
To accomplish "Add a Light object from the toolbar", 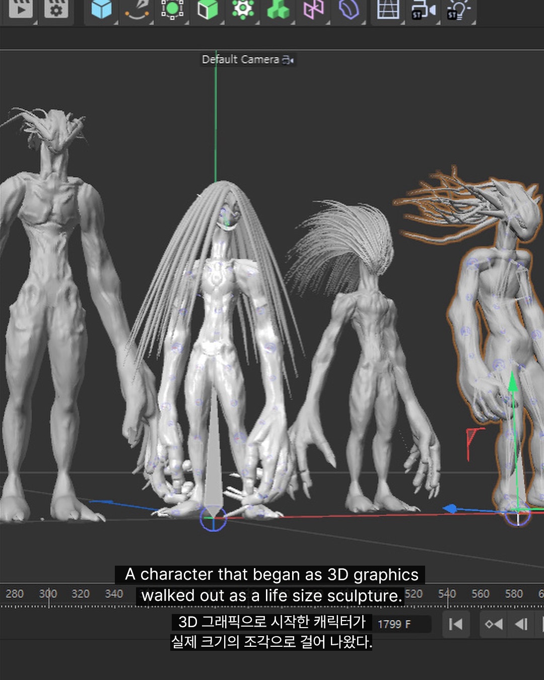I will point(458,10).
